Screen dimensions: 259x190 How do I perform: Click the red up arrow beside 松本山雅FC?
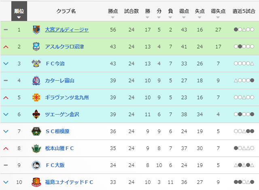click(x=6, y=148)
